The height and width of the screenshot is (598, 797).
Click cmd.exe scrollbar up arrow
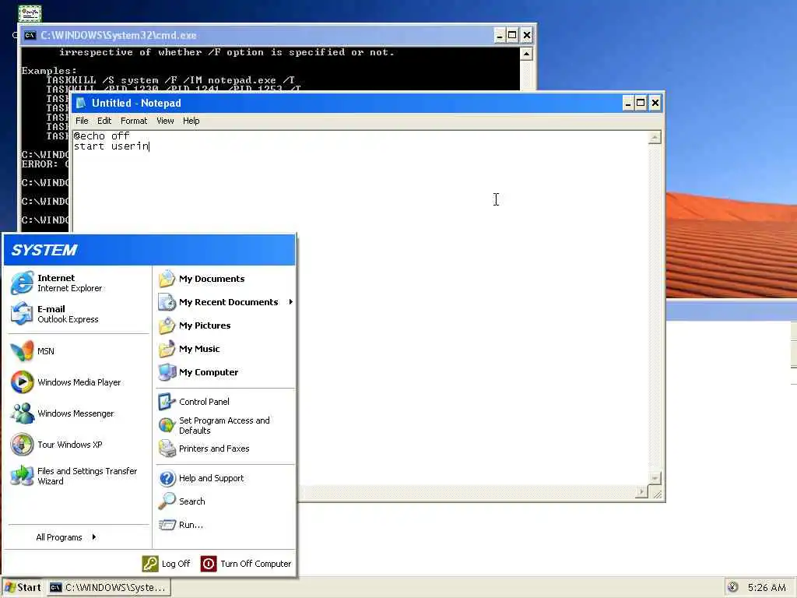pos(527,54)
